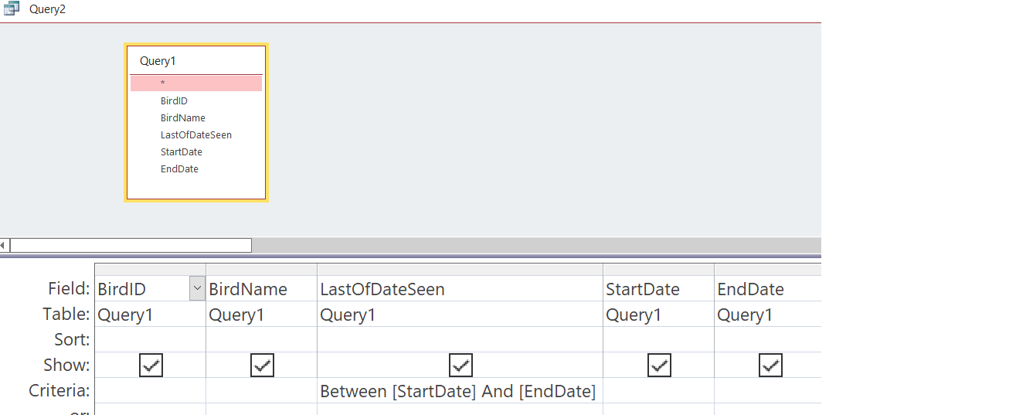Click the Sort cell under BirdName
Image resolution: width=1016 pixels, height=415 pixels.
[261, 340]
